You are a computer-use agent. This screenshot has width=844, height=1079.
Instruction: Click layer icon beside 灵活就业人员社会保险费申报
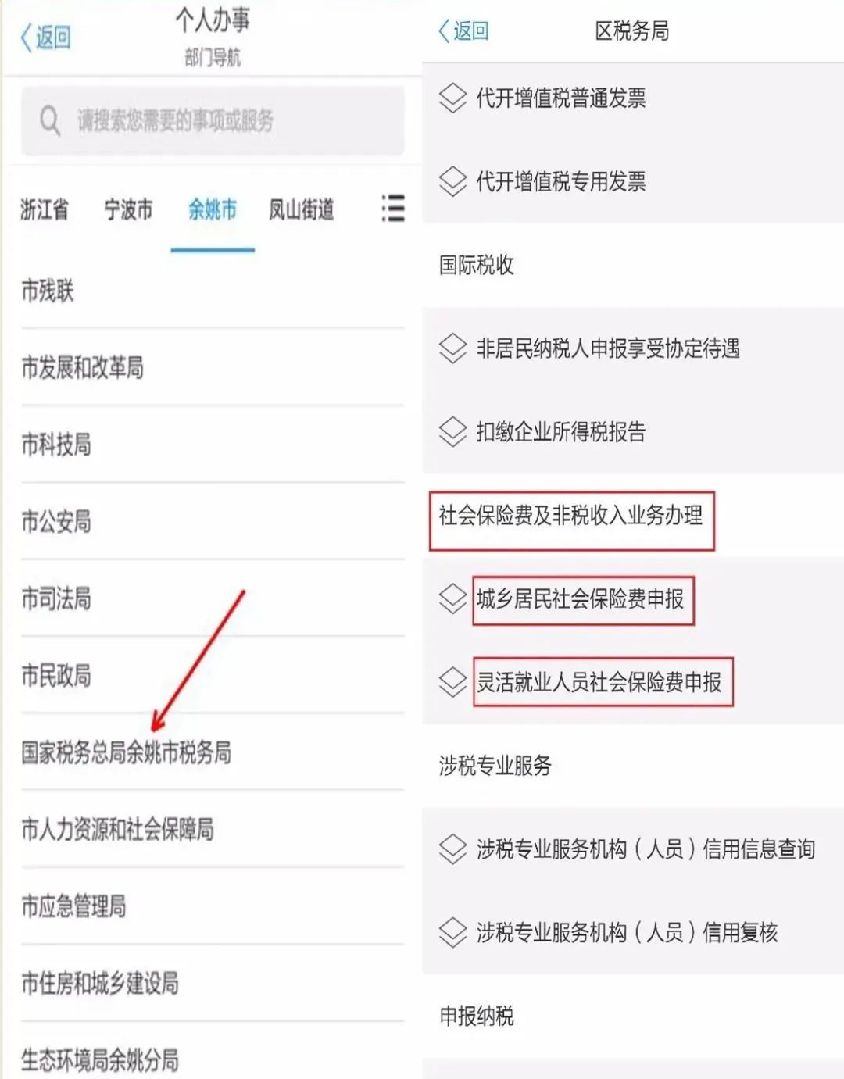pos(452,682)
